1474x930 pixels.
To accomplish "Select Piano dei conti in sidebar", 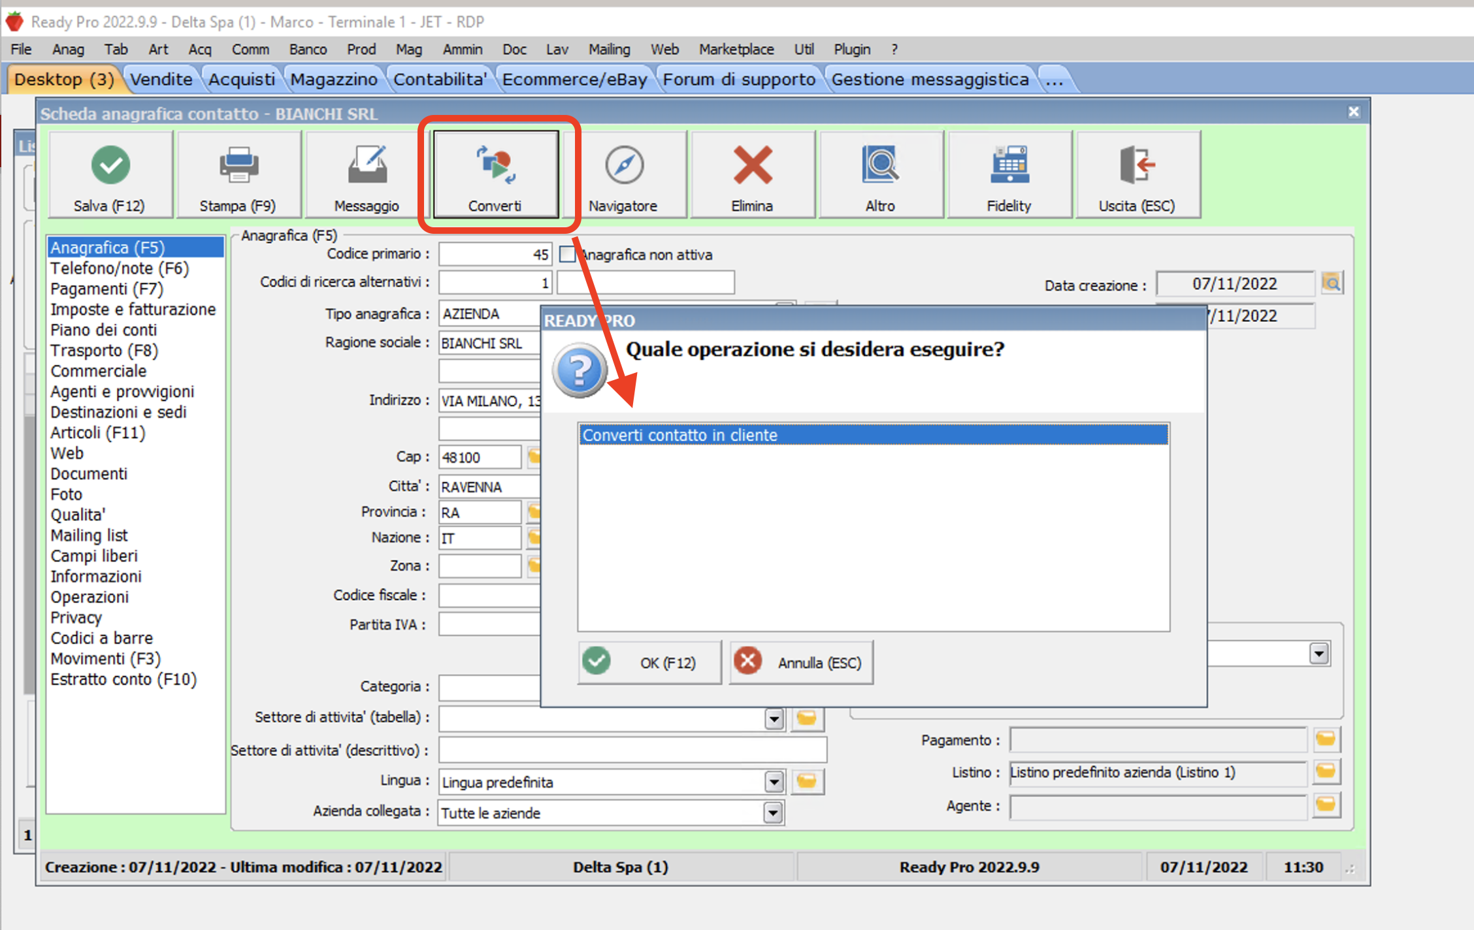I will coord(103,330).
